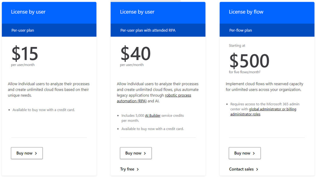
Task: Click the chevron in the $40 plan's Buy now button
Action: point(145,153)
